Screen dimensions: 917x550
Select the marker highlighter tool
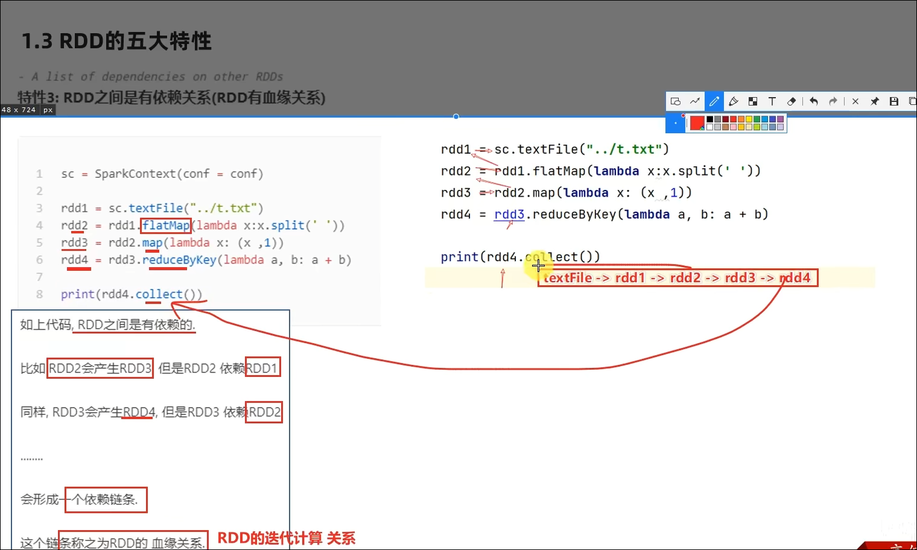pos(734,101)
